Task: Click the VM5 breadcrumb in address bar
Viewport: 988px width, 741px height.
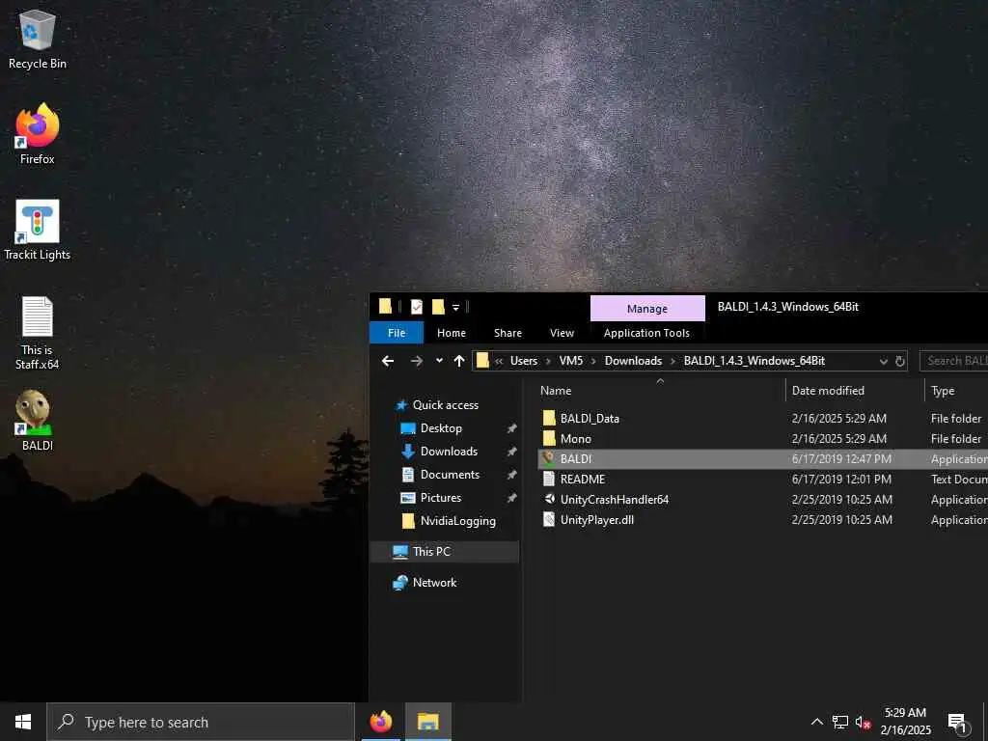Action: (571, 361)
